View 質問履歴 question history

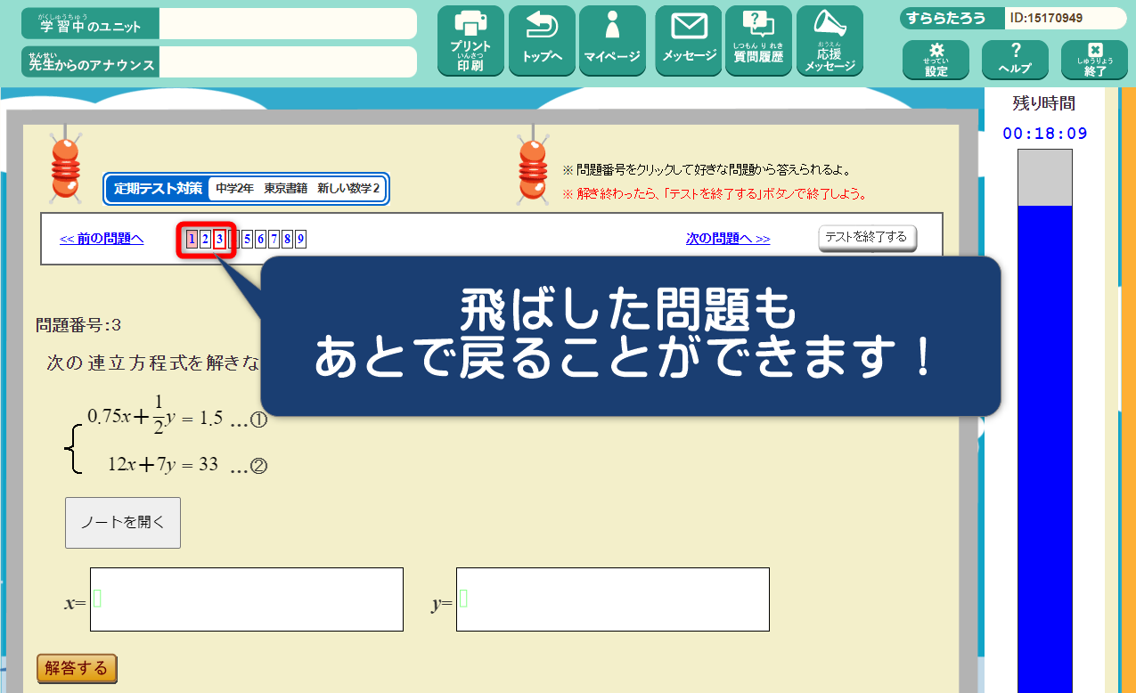(758, 41)
